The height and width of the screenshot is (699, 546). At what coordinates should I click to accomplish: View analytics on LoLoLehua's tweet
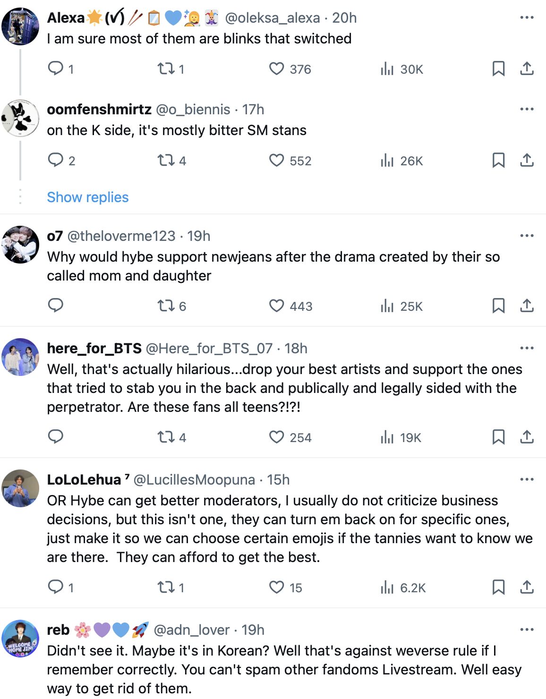(387, 588)
